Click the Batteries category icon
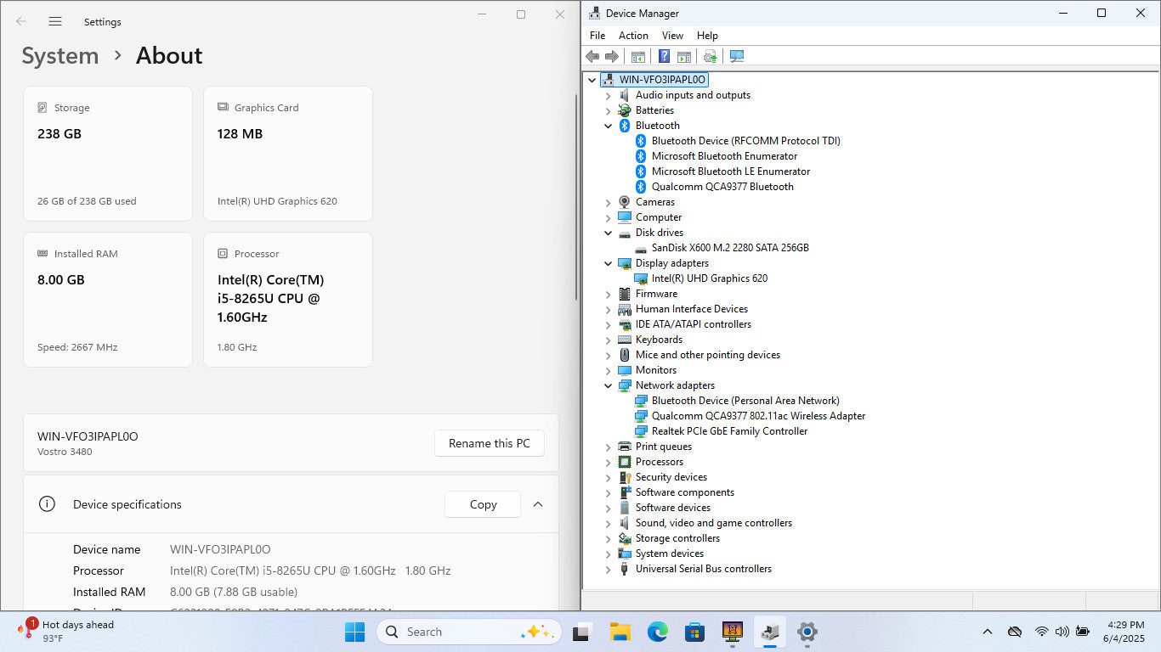This screenshot has width=1161, height=652. click(x=625, y=110)
